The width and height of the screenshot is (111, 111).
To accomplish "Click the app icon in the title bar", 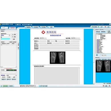I will point(1,24).
